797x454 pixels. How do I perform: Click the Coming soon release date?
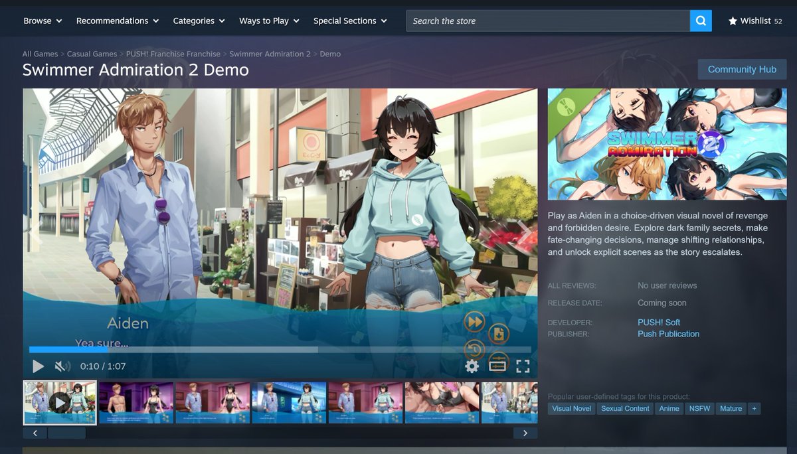coord(662,303)
